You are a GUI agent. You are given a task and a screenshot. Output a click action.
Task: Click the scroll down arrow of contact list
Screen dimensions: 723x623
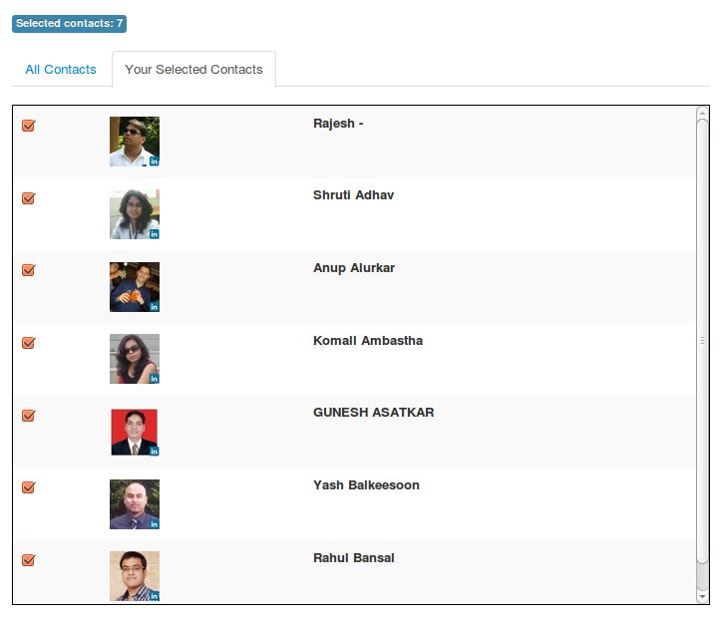[x=703, y=596]
